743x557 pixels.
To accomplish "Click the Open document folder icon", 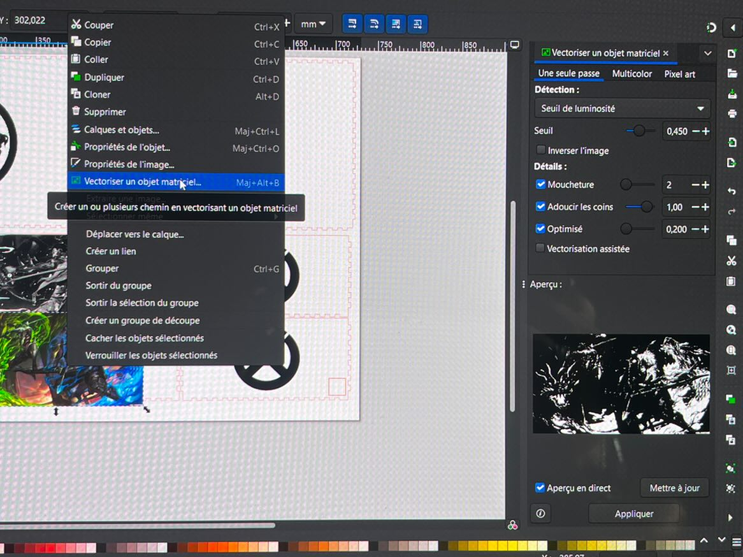I will [732, 73].
